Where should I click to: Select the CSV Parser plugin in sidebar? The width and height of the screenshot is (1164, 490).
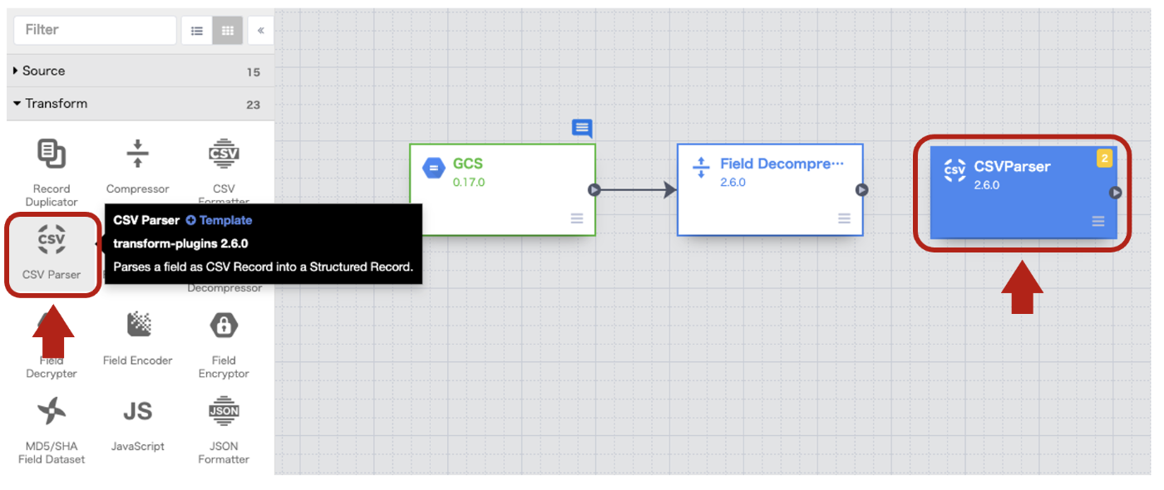(52, 253)
